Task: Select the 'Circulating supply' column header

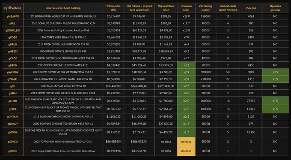Action: 206,8
